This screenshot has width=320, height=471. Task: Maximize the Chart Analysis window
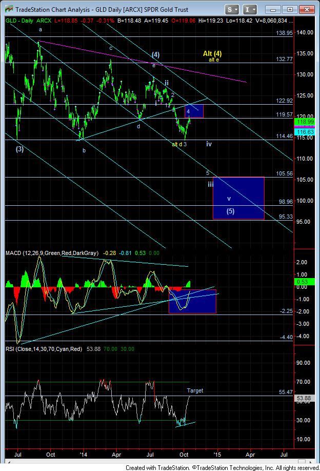click(290, 10)
